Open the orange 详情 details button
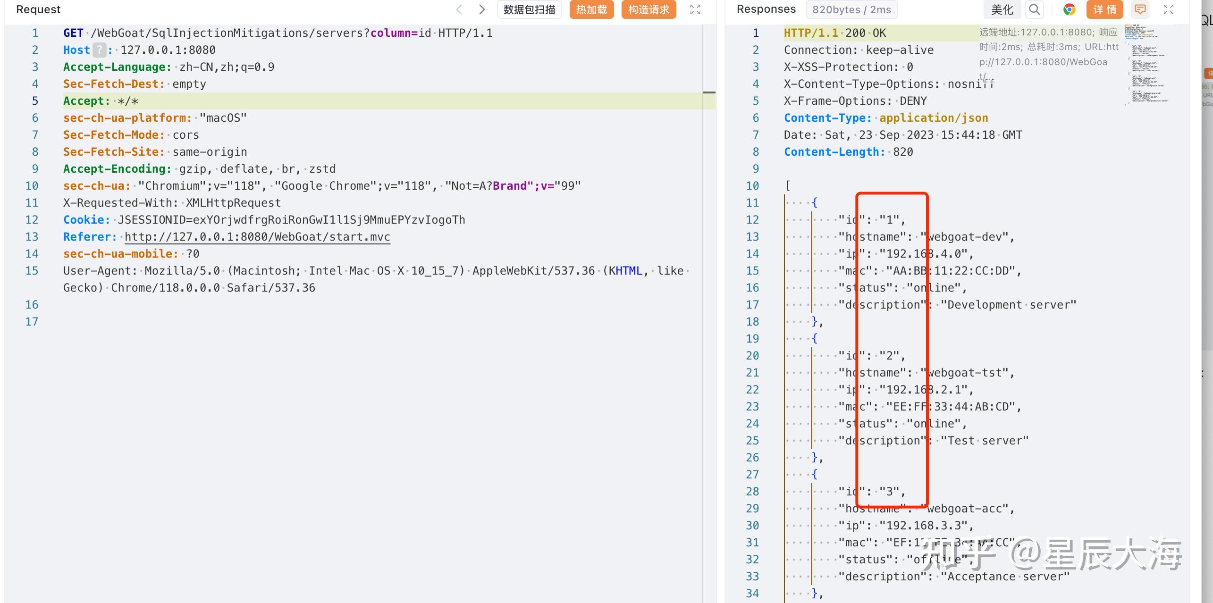This screenshot has width=1213, height=603. 1104,9
